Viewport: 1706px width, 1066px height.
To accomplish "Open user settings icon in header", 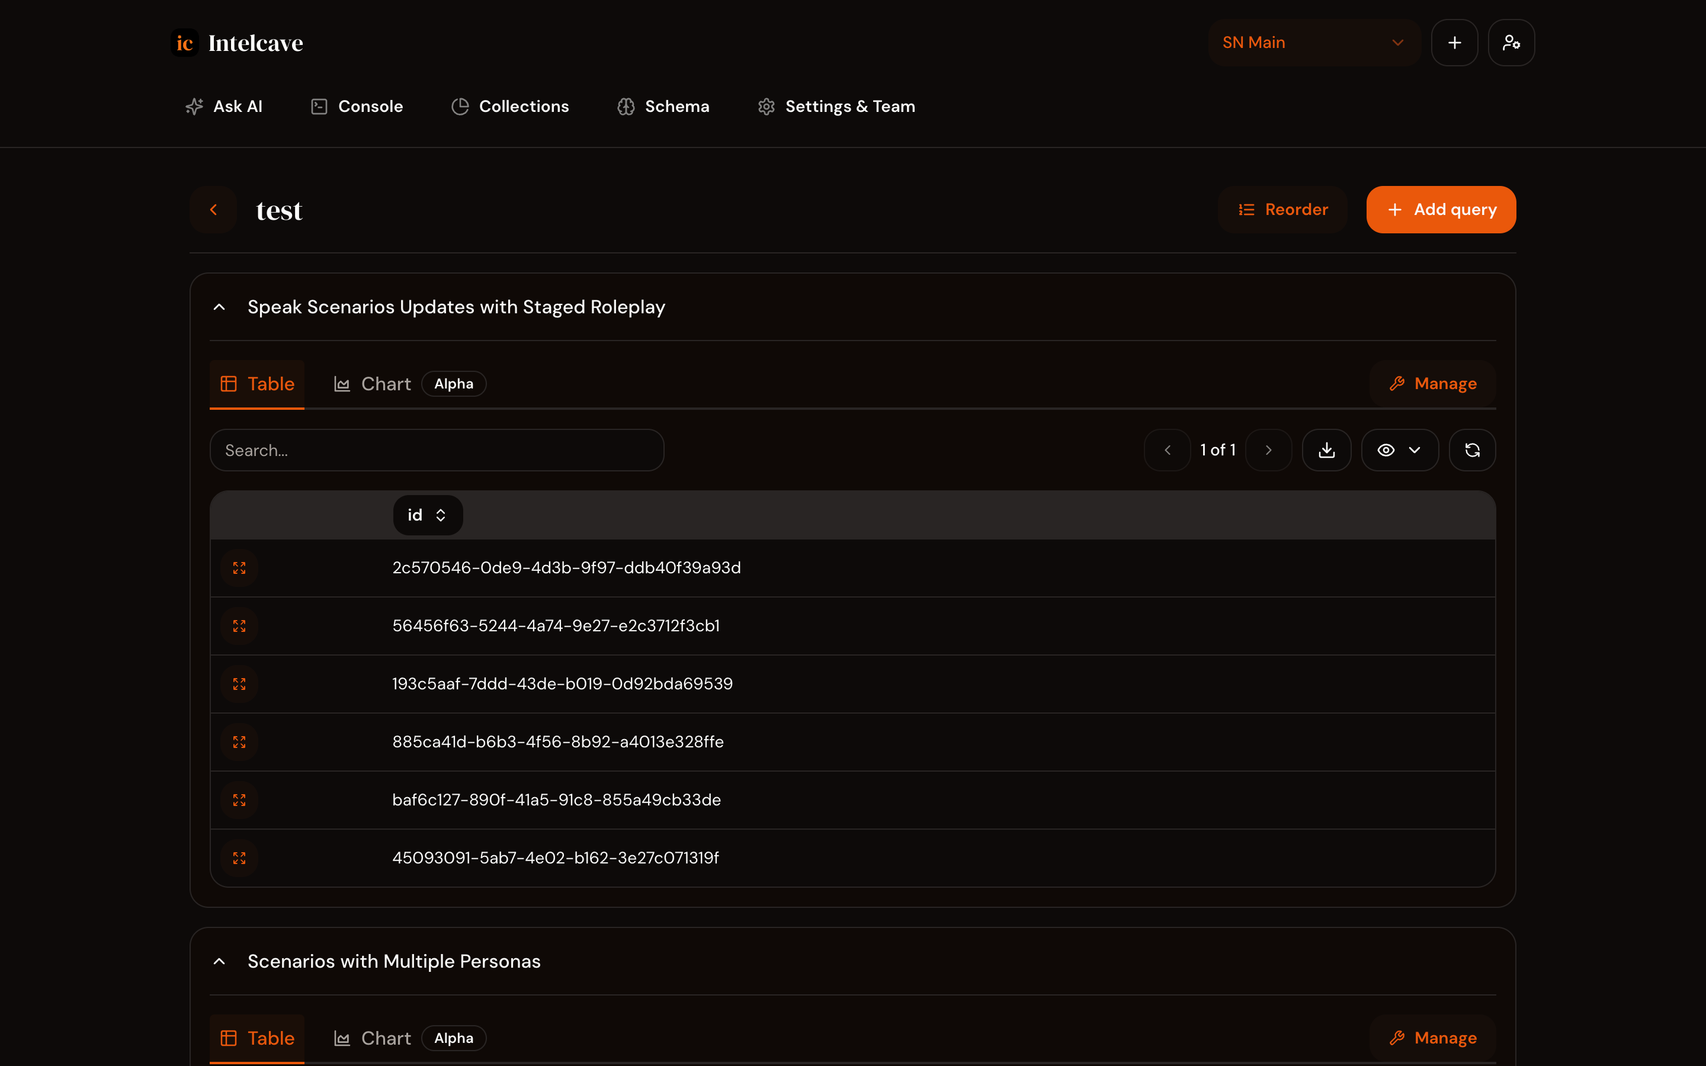I will (x=1511, y=42).
